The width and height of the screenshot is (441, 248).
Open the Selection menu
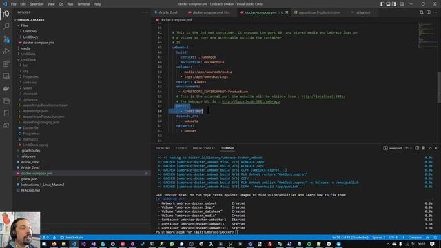point(37,4)
